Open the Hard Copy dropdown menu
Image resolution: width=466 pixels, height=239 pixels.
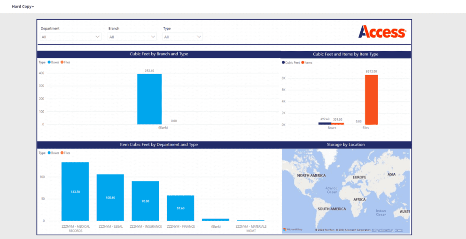point(23,7)
